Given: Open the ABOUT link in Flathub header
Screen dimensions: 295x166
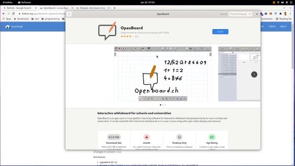Looking at the screenshot, I should click(x=283, y=27).
